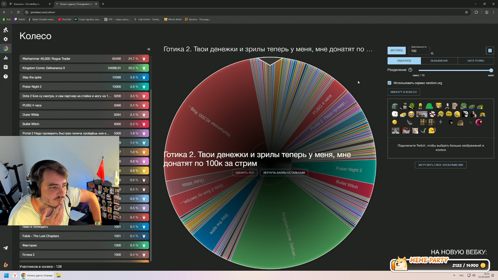
Task: Click the orange Boosty icon in sidebar
Action: 6,265
